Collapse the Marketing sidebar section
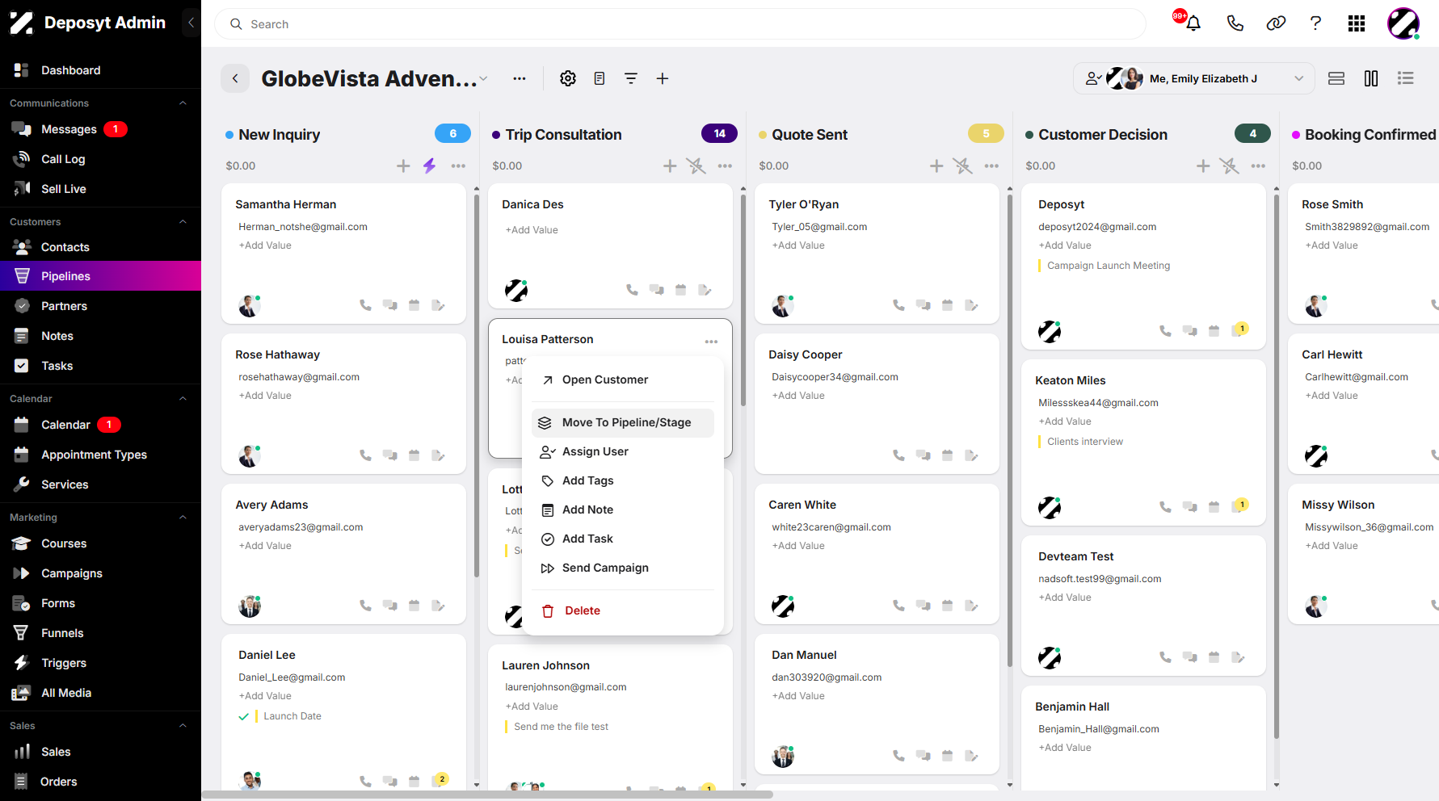 point(183,518)
